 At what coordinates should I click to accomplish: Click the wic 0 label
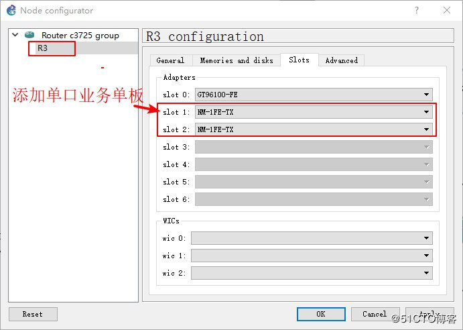tap(174, 238)
